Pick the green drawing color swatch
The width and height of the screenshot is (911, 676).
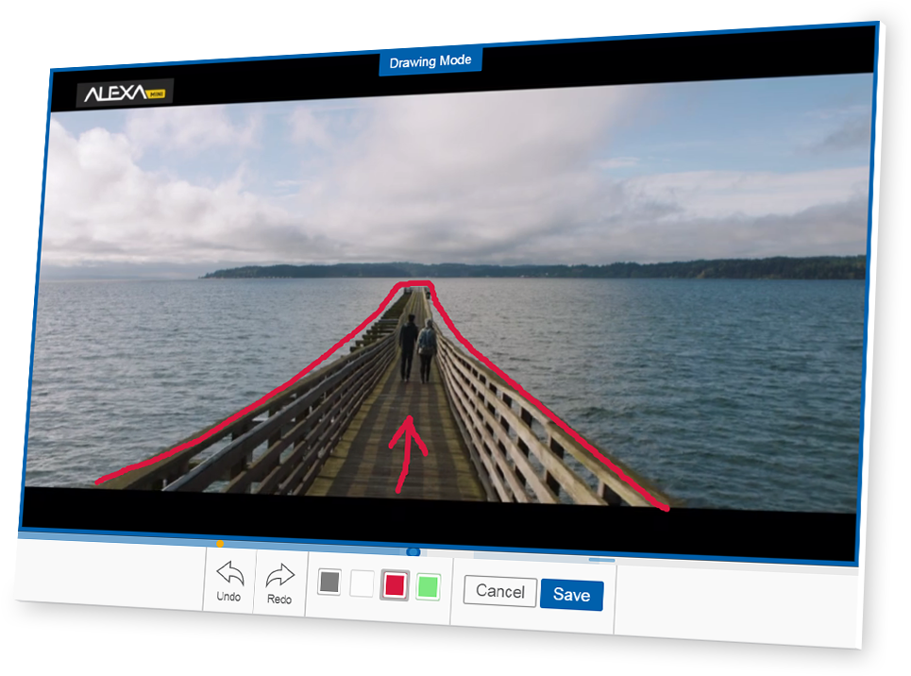tap(429, 586)
